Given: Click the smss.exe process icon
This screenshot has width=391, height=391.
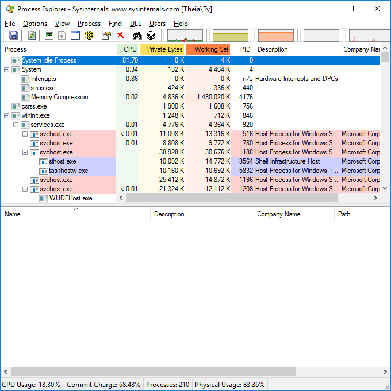Looking at the screenshot, I should click(25, 88).
